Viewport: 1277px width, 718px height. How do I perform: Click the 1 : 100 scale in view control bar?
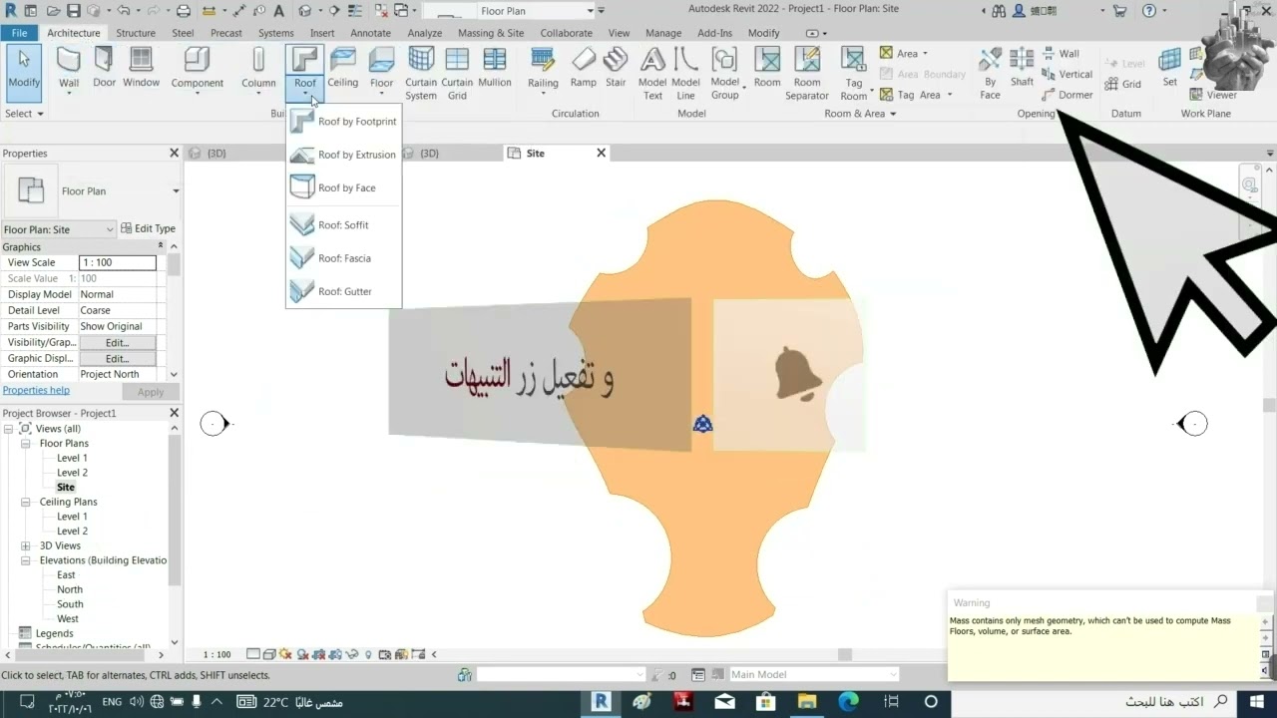click(216, 655)
